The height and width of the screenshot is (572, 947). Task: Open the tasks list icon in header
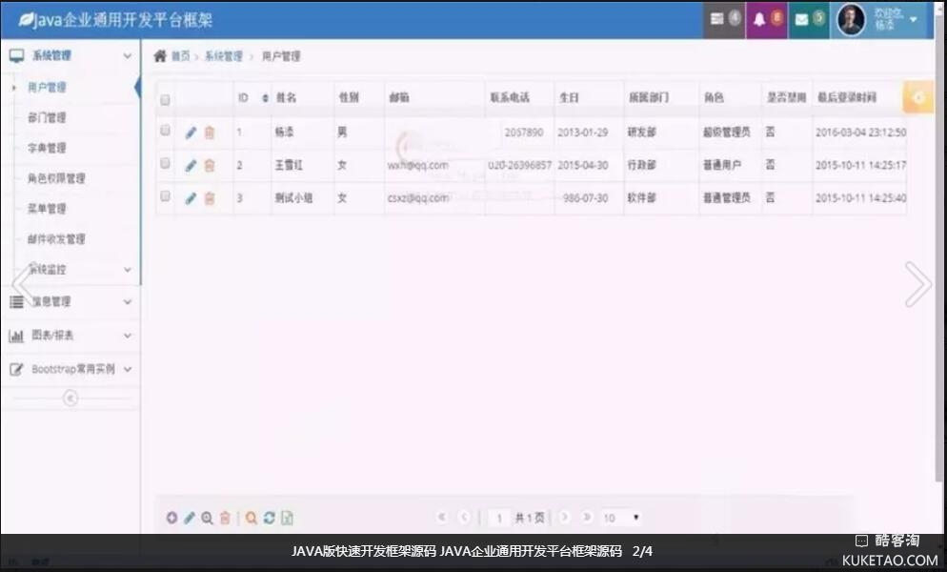pyautogui.click(x=723, y=19)
